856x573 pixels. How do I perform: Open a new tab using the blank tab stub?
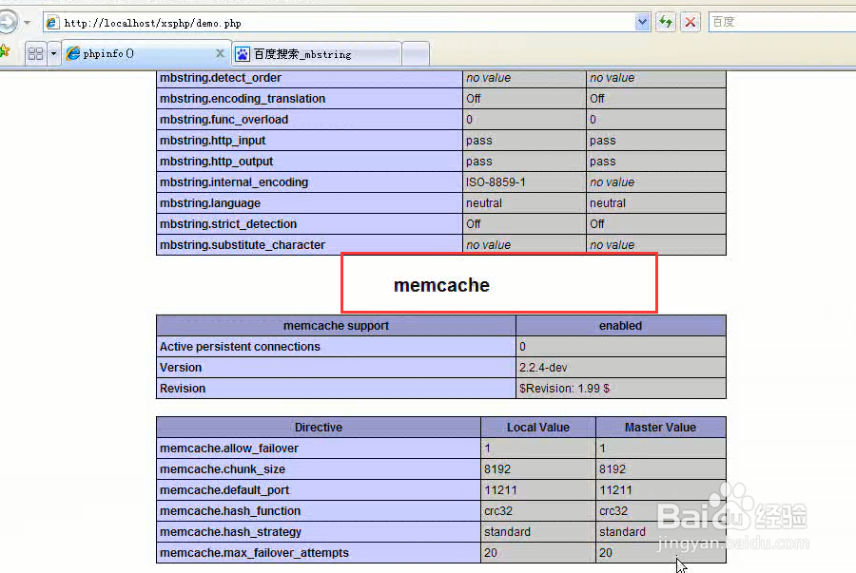click(x=416, y=53)
